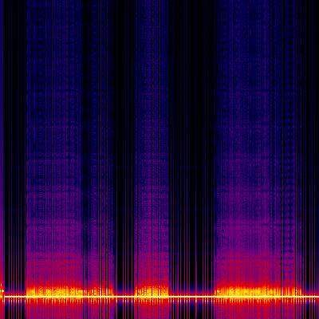The height and width of the screenshot is (319, 319).
Task: Click the bright yellow horizontal frequency line
Action: [159, 296]
